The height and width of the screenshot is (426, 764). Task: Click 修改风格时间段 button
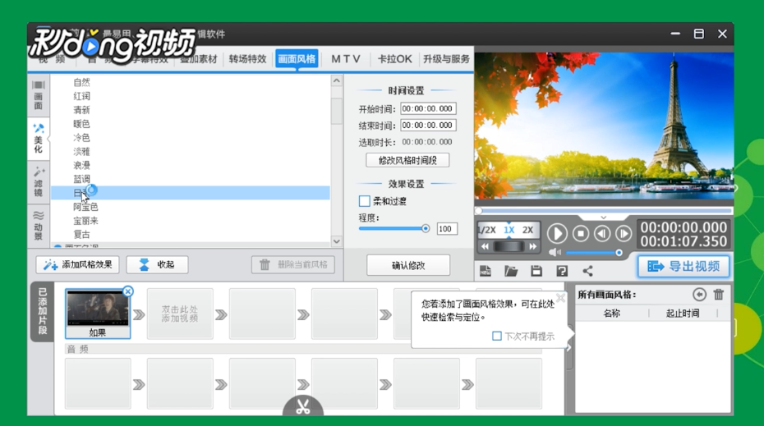(407, 160)
